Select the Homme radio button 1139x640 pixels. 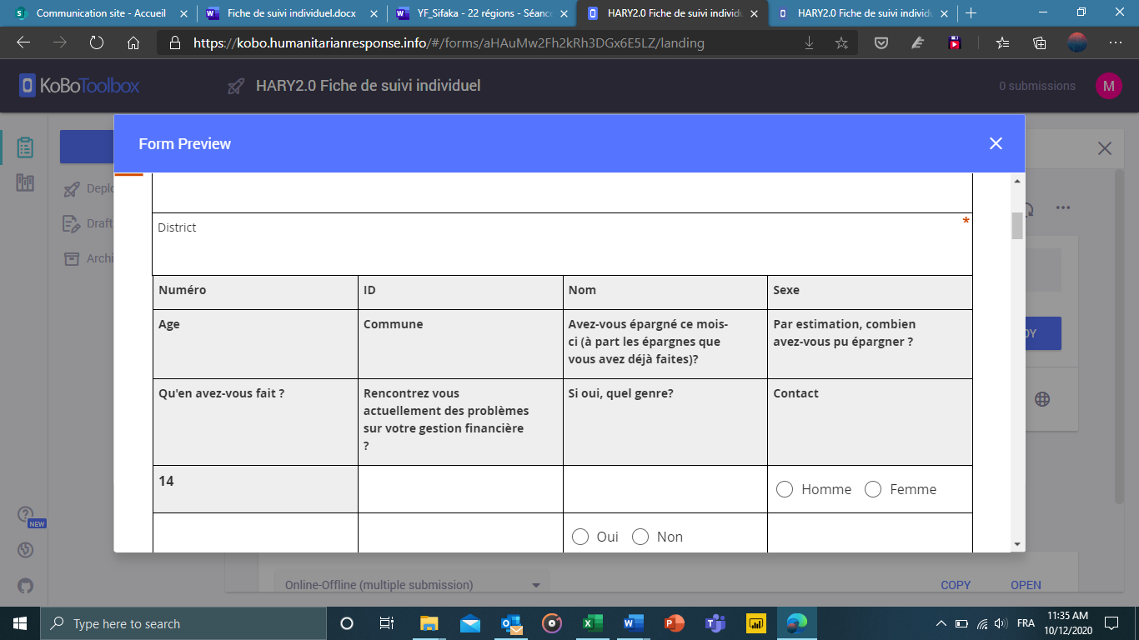tap(784, 489)
